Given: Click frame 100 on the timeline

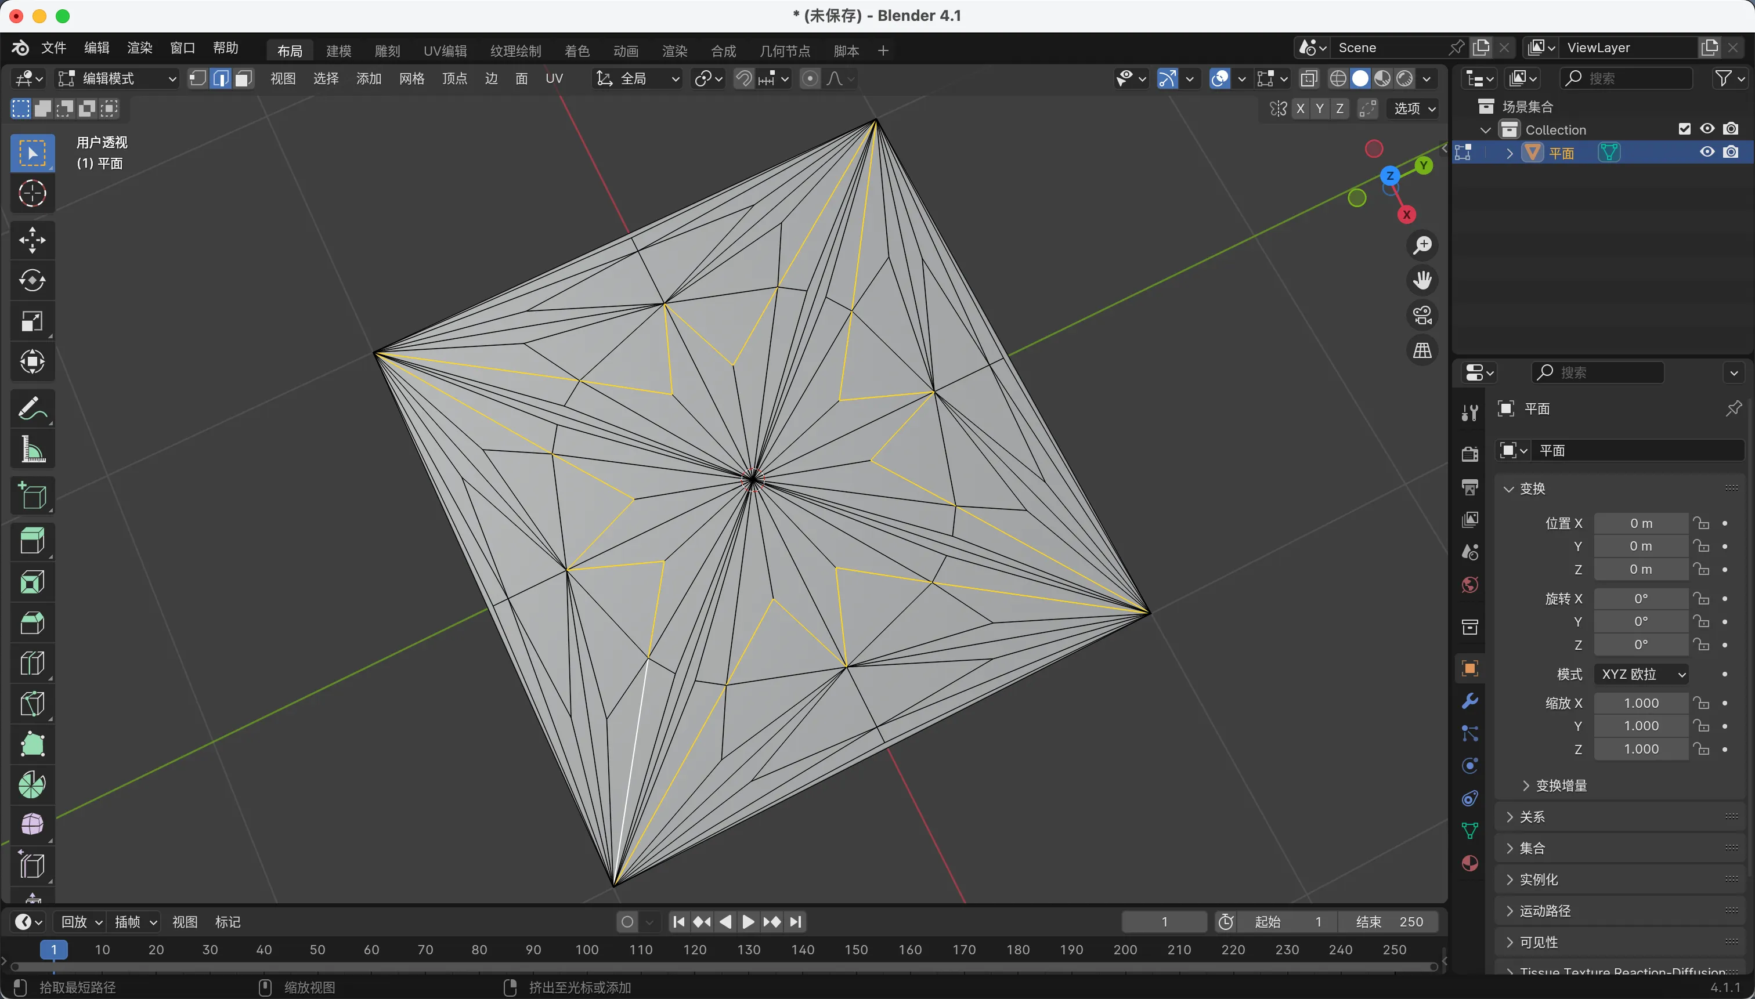Looking at the screenshot, I should [x=587, y=950].
